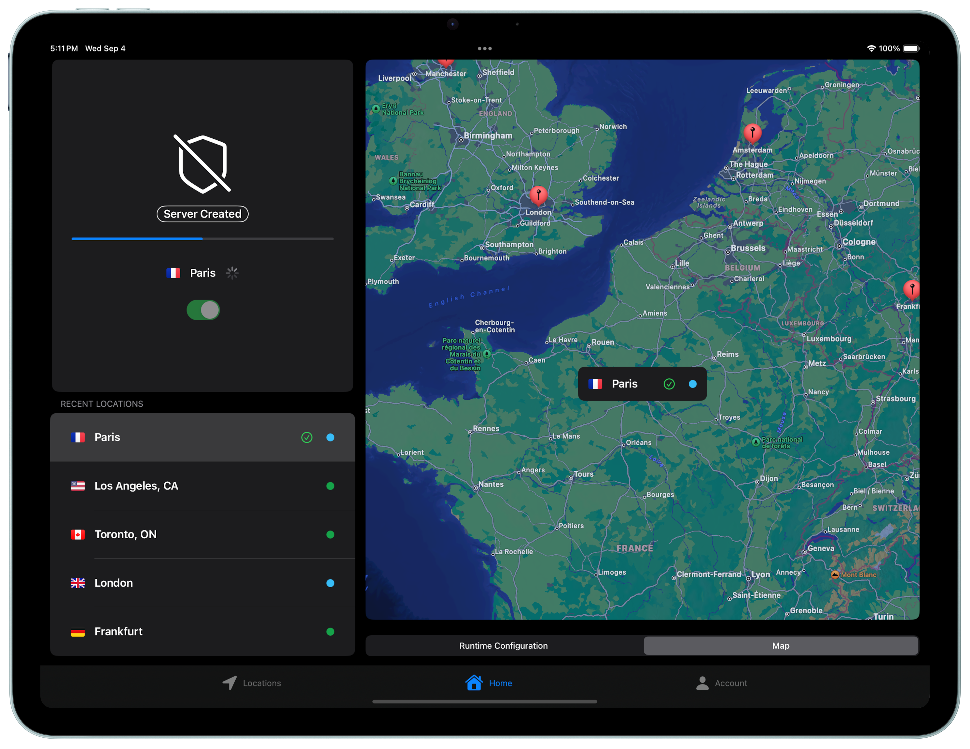Go to the Home tab
Screen dimensions: 970x749
[x=489, y=683]
